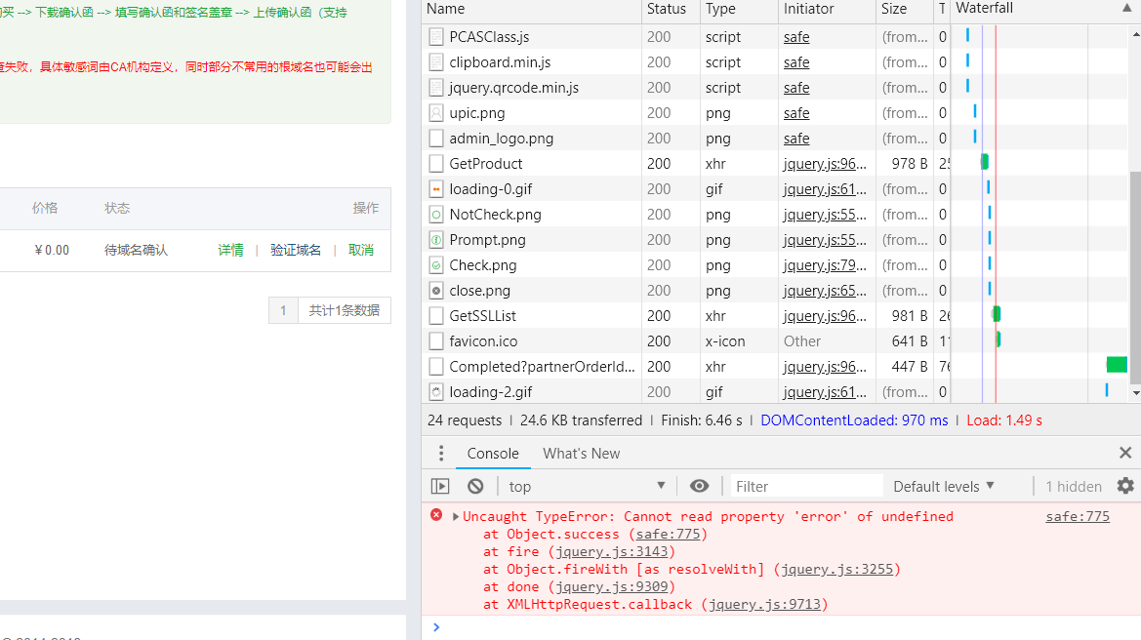The height and width of the screenshot is (640, 1141).
Task: Open jquery.js:9713 link in stack trace
Action: click(765, 604)
